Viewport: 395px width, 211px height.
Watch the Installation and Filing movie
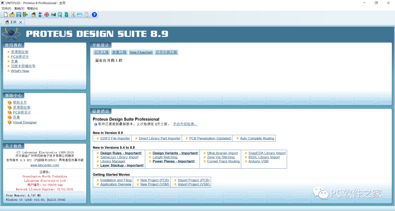[x=116, y=180]
